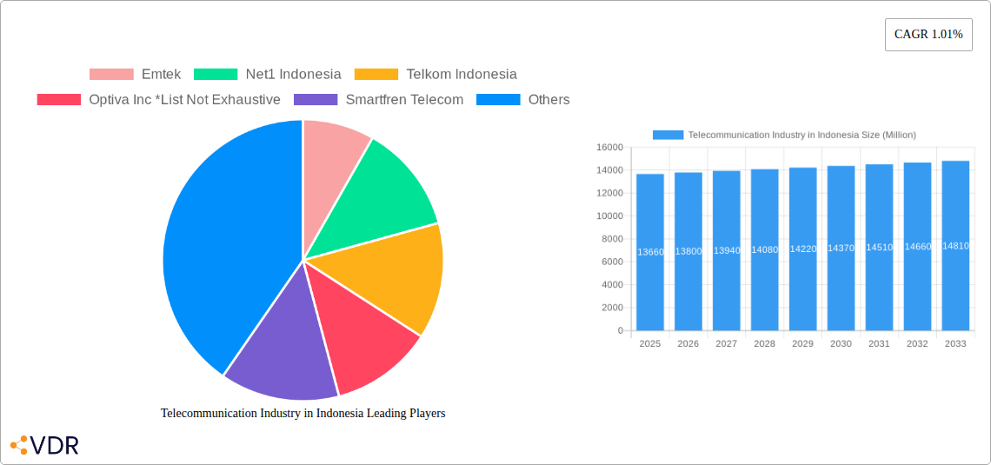Click the Others blue legend swatch
991x465 pixels.
498,99
